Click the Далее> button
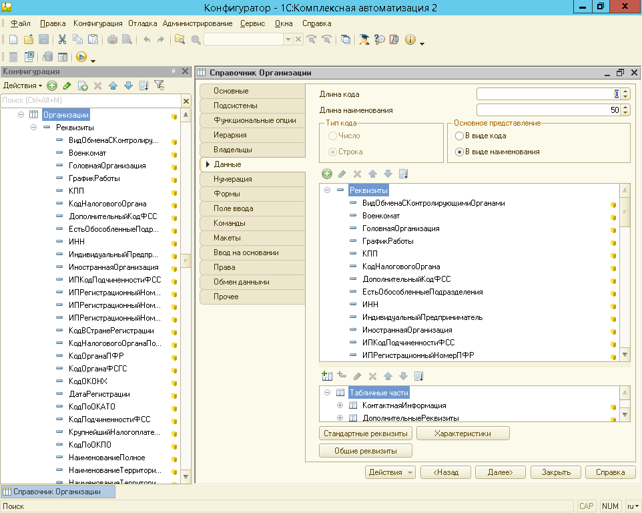 tap(500, 472)
